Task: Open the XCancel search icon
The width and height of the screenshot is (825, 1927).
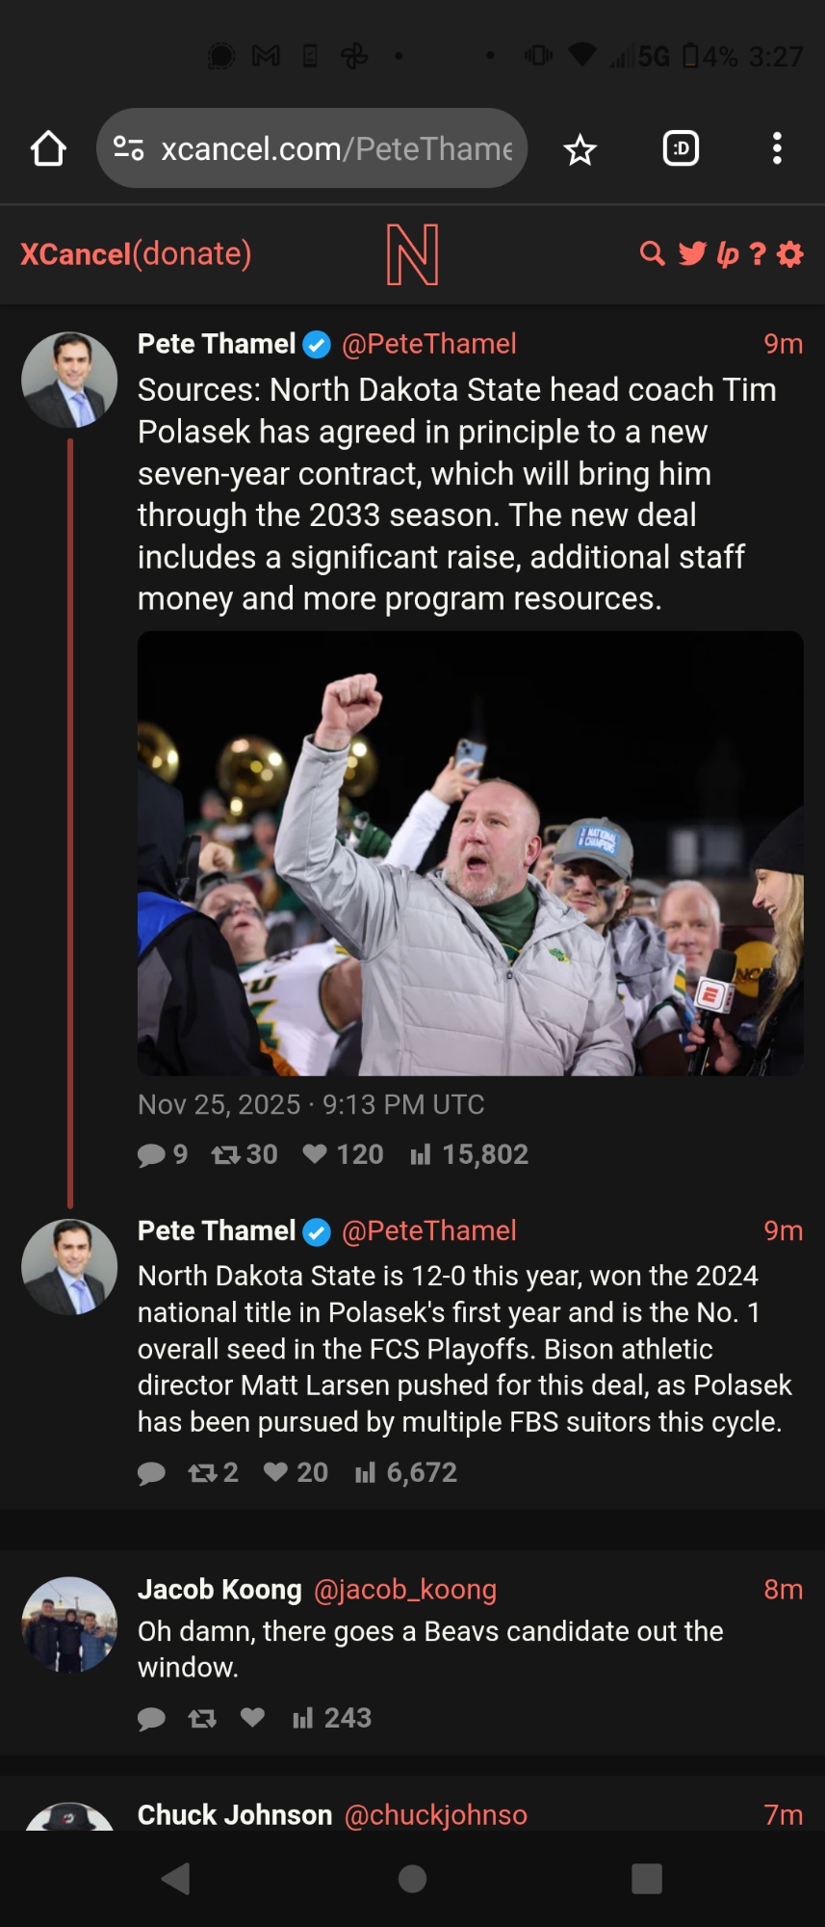Action: (652, 253)
